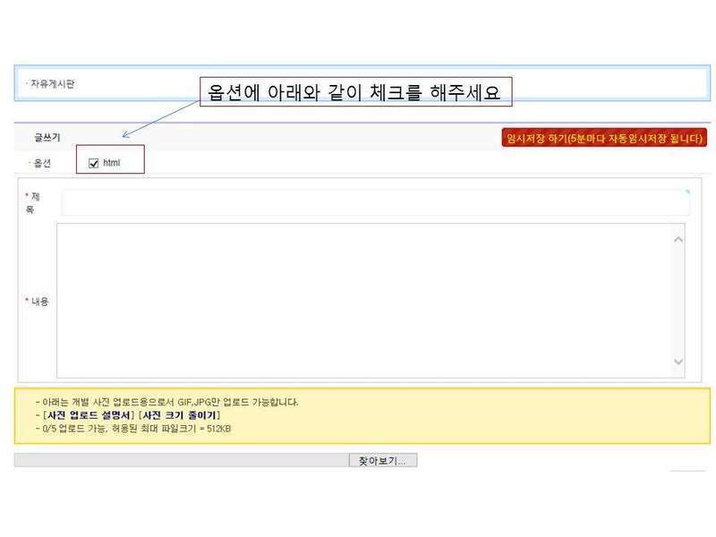Click the file path field beside 찾아보기
This screenshot has width=716, height=537.
pos(182,460)
